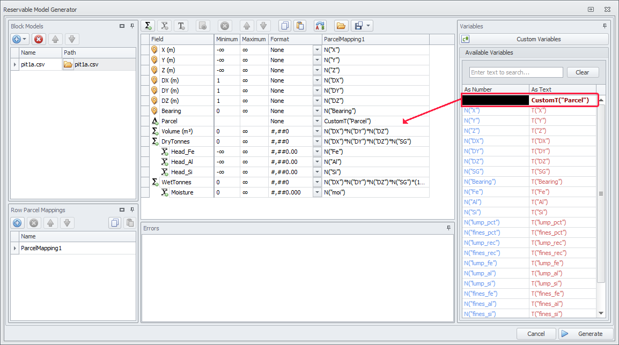Click the ParcelMapping1 column header
619x345 pixels.
[x=375, y=39]
